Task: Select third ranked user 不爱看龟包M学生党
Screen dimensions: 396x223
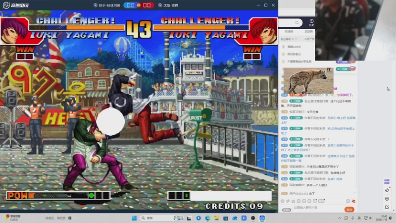Action: (299, 61)
